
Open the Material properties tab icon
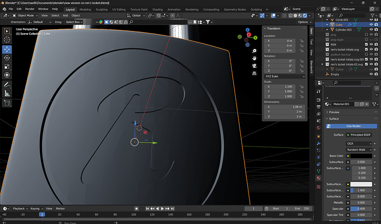[319, 178]
